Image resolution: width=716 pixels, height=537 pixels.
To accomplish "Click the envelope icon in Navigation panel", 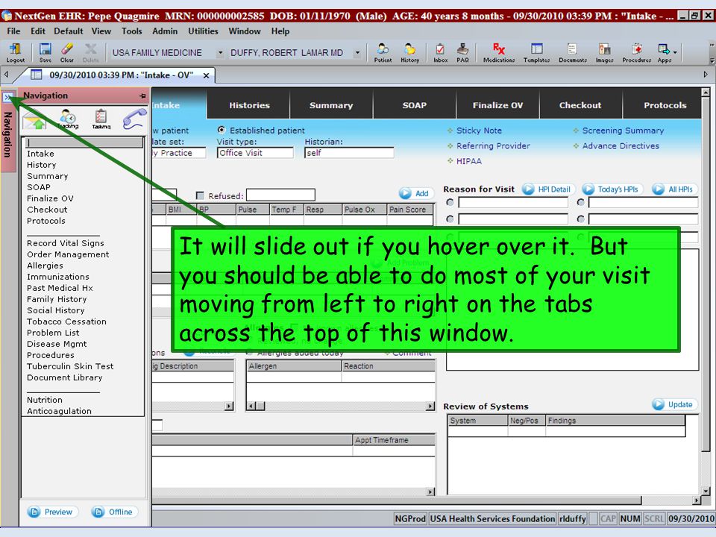I will click(35, 119).
